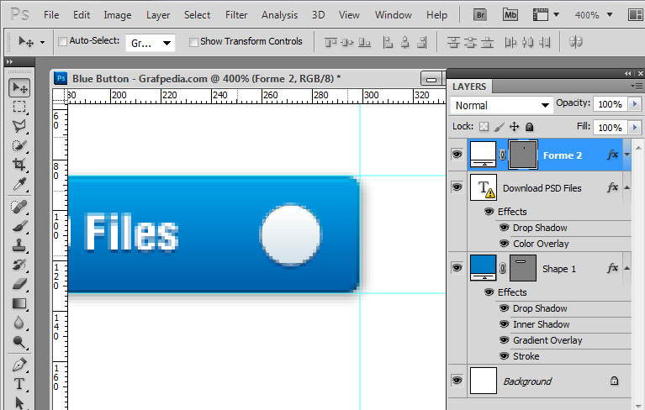Select the Dodge tool
Image resolution: width=645 pixels, height=410 pixels.
[19, 342]
